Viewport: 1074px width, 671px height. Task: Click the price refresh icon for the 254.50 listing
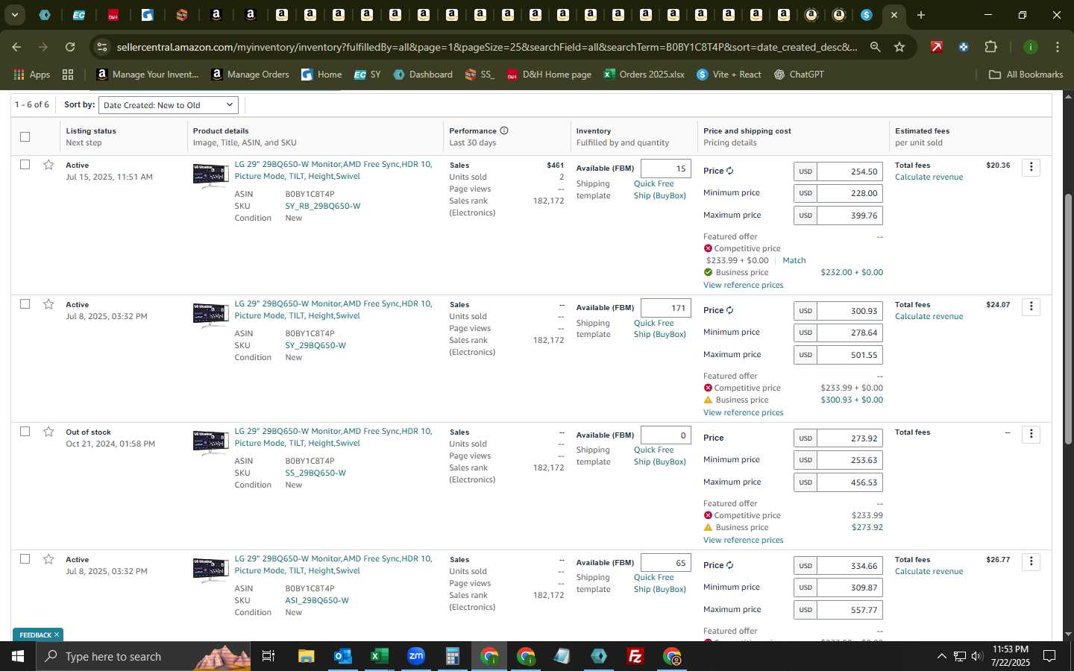click(730, 171)
